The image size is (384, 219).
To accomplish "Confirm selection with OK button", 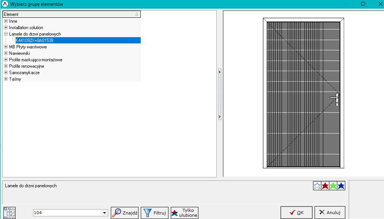I will pos(296,213).
